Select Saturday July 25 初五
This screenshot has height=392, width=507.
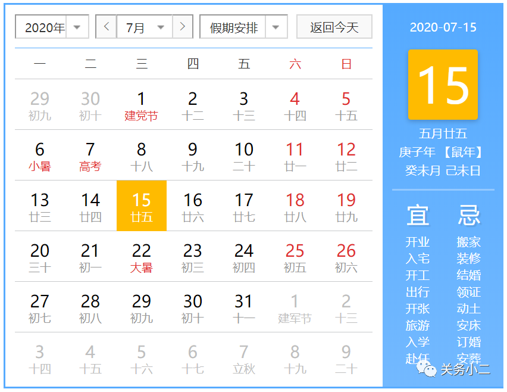(295, 257)
